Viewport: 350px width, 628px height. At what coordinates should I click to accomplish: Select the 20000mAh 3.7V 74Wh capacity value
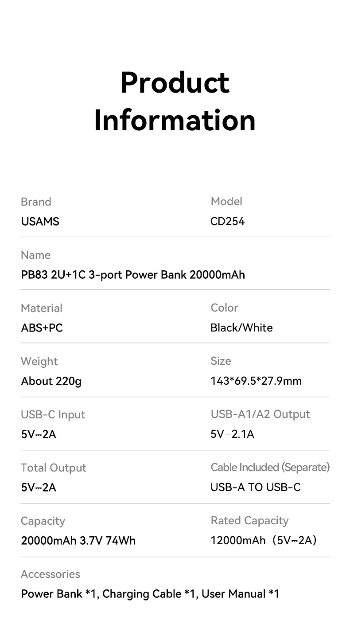(78, 541)
